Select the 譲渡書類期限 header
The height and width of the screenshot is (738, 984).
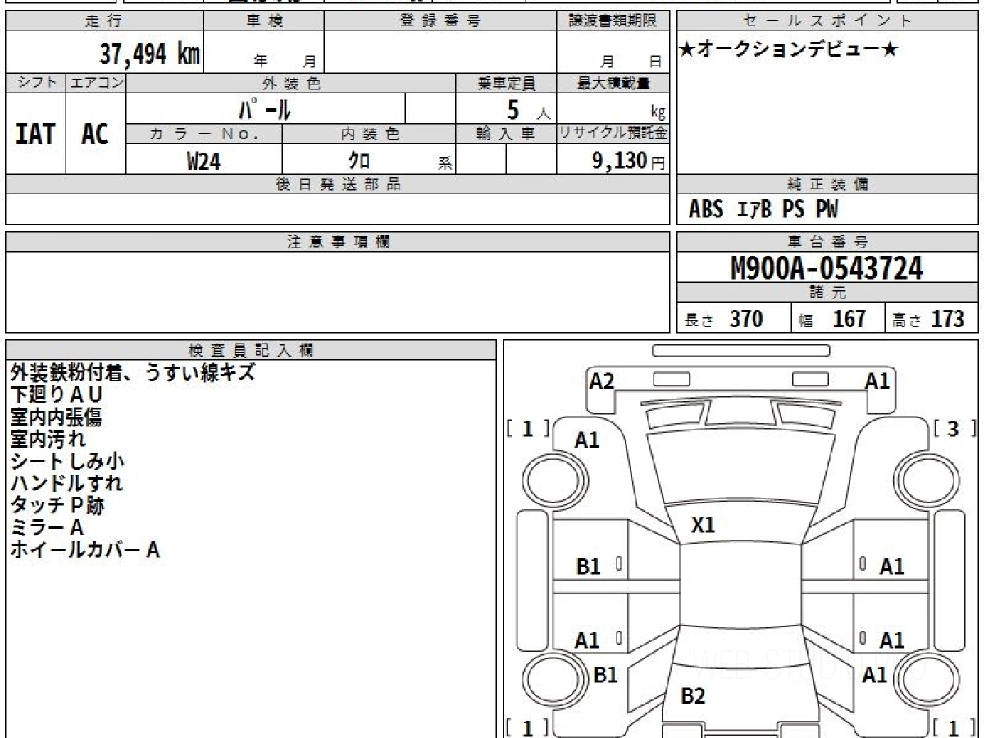coord(613,21)
